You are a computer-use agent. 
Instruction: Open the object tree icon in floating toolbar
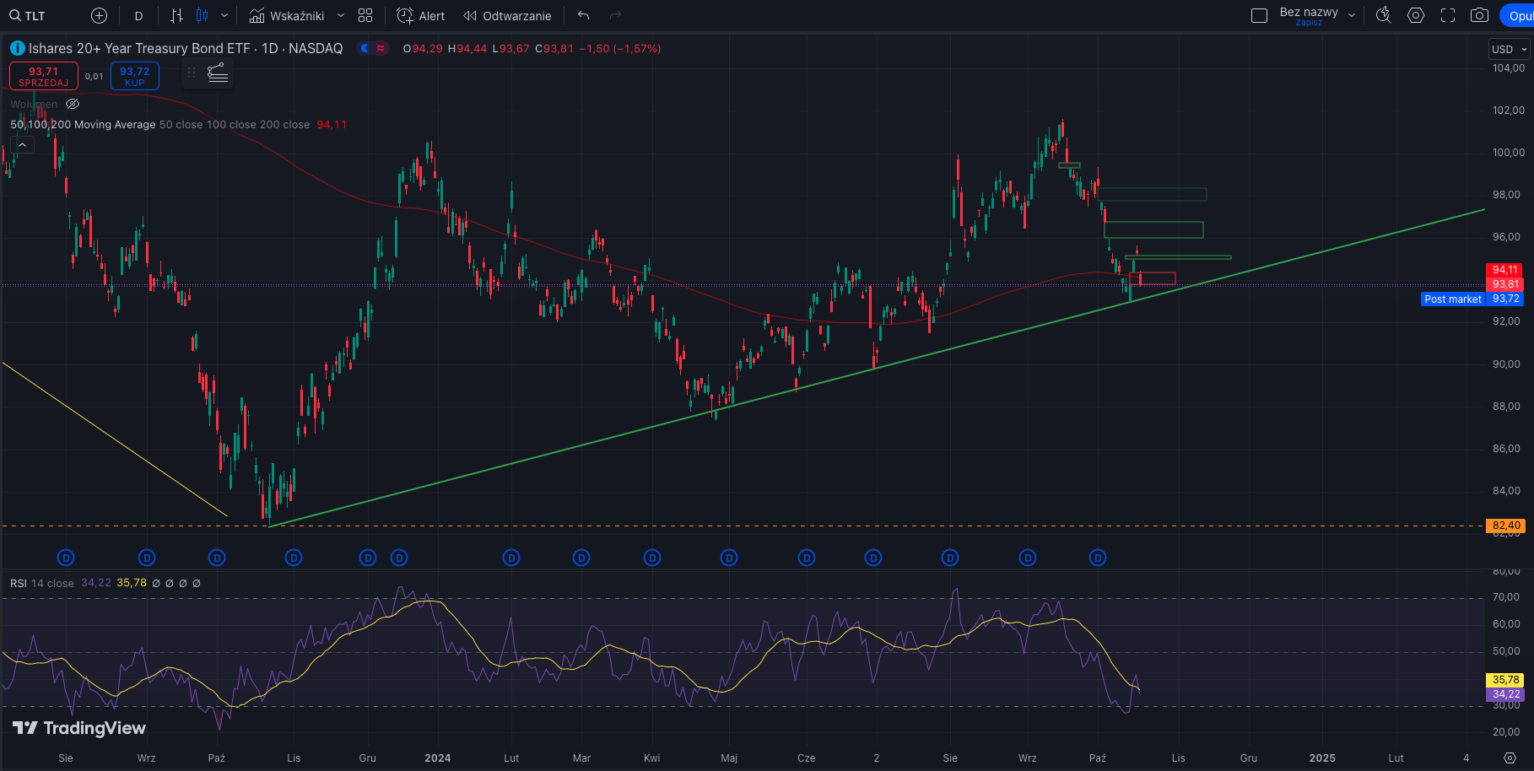point(218,73)
